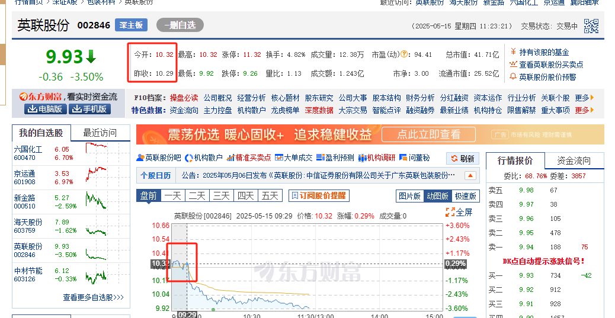Image resolution: width=615 pixels, height=318 pixels.
Task: Switch chart to 极速版
Action: point(465,196)
